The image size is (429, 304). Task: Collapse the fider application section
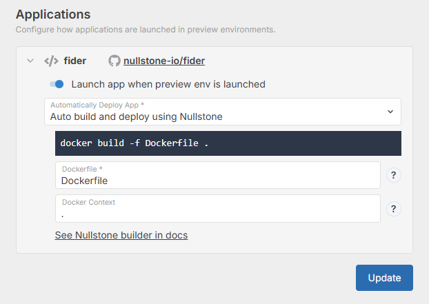30,61
